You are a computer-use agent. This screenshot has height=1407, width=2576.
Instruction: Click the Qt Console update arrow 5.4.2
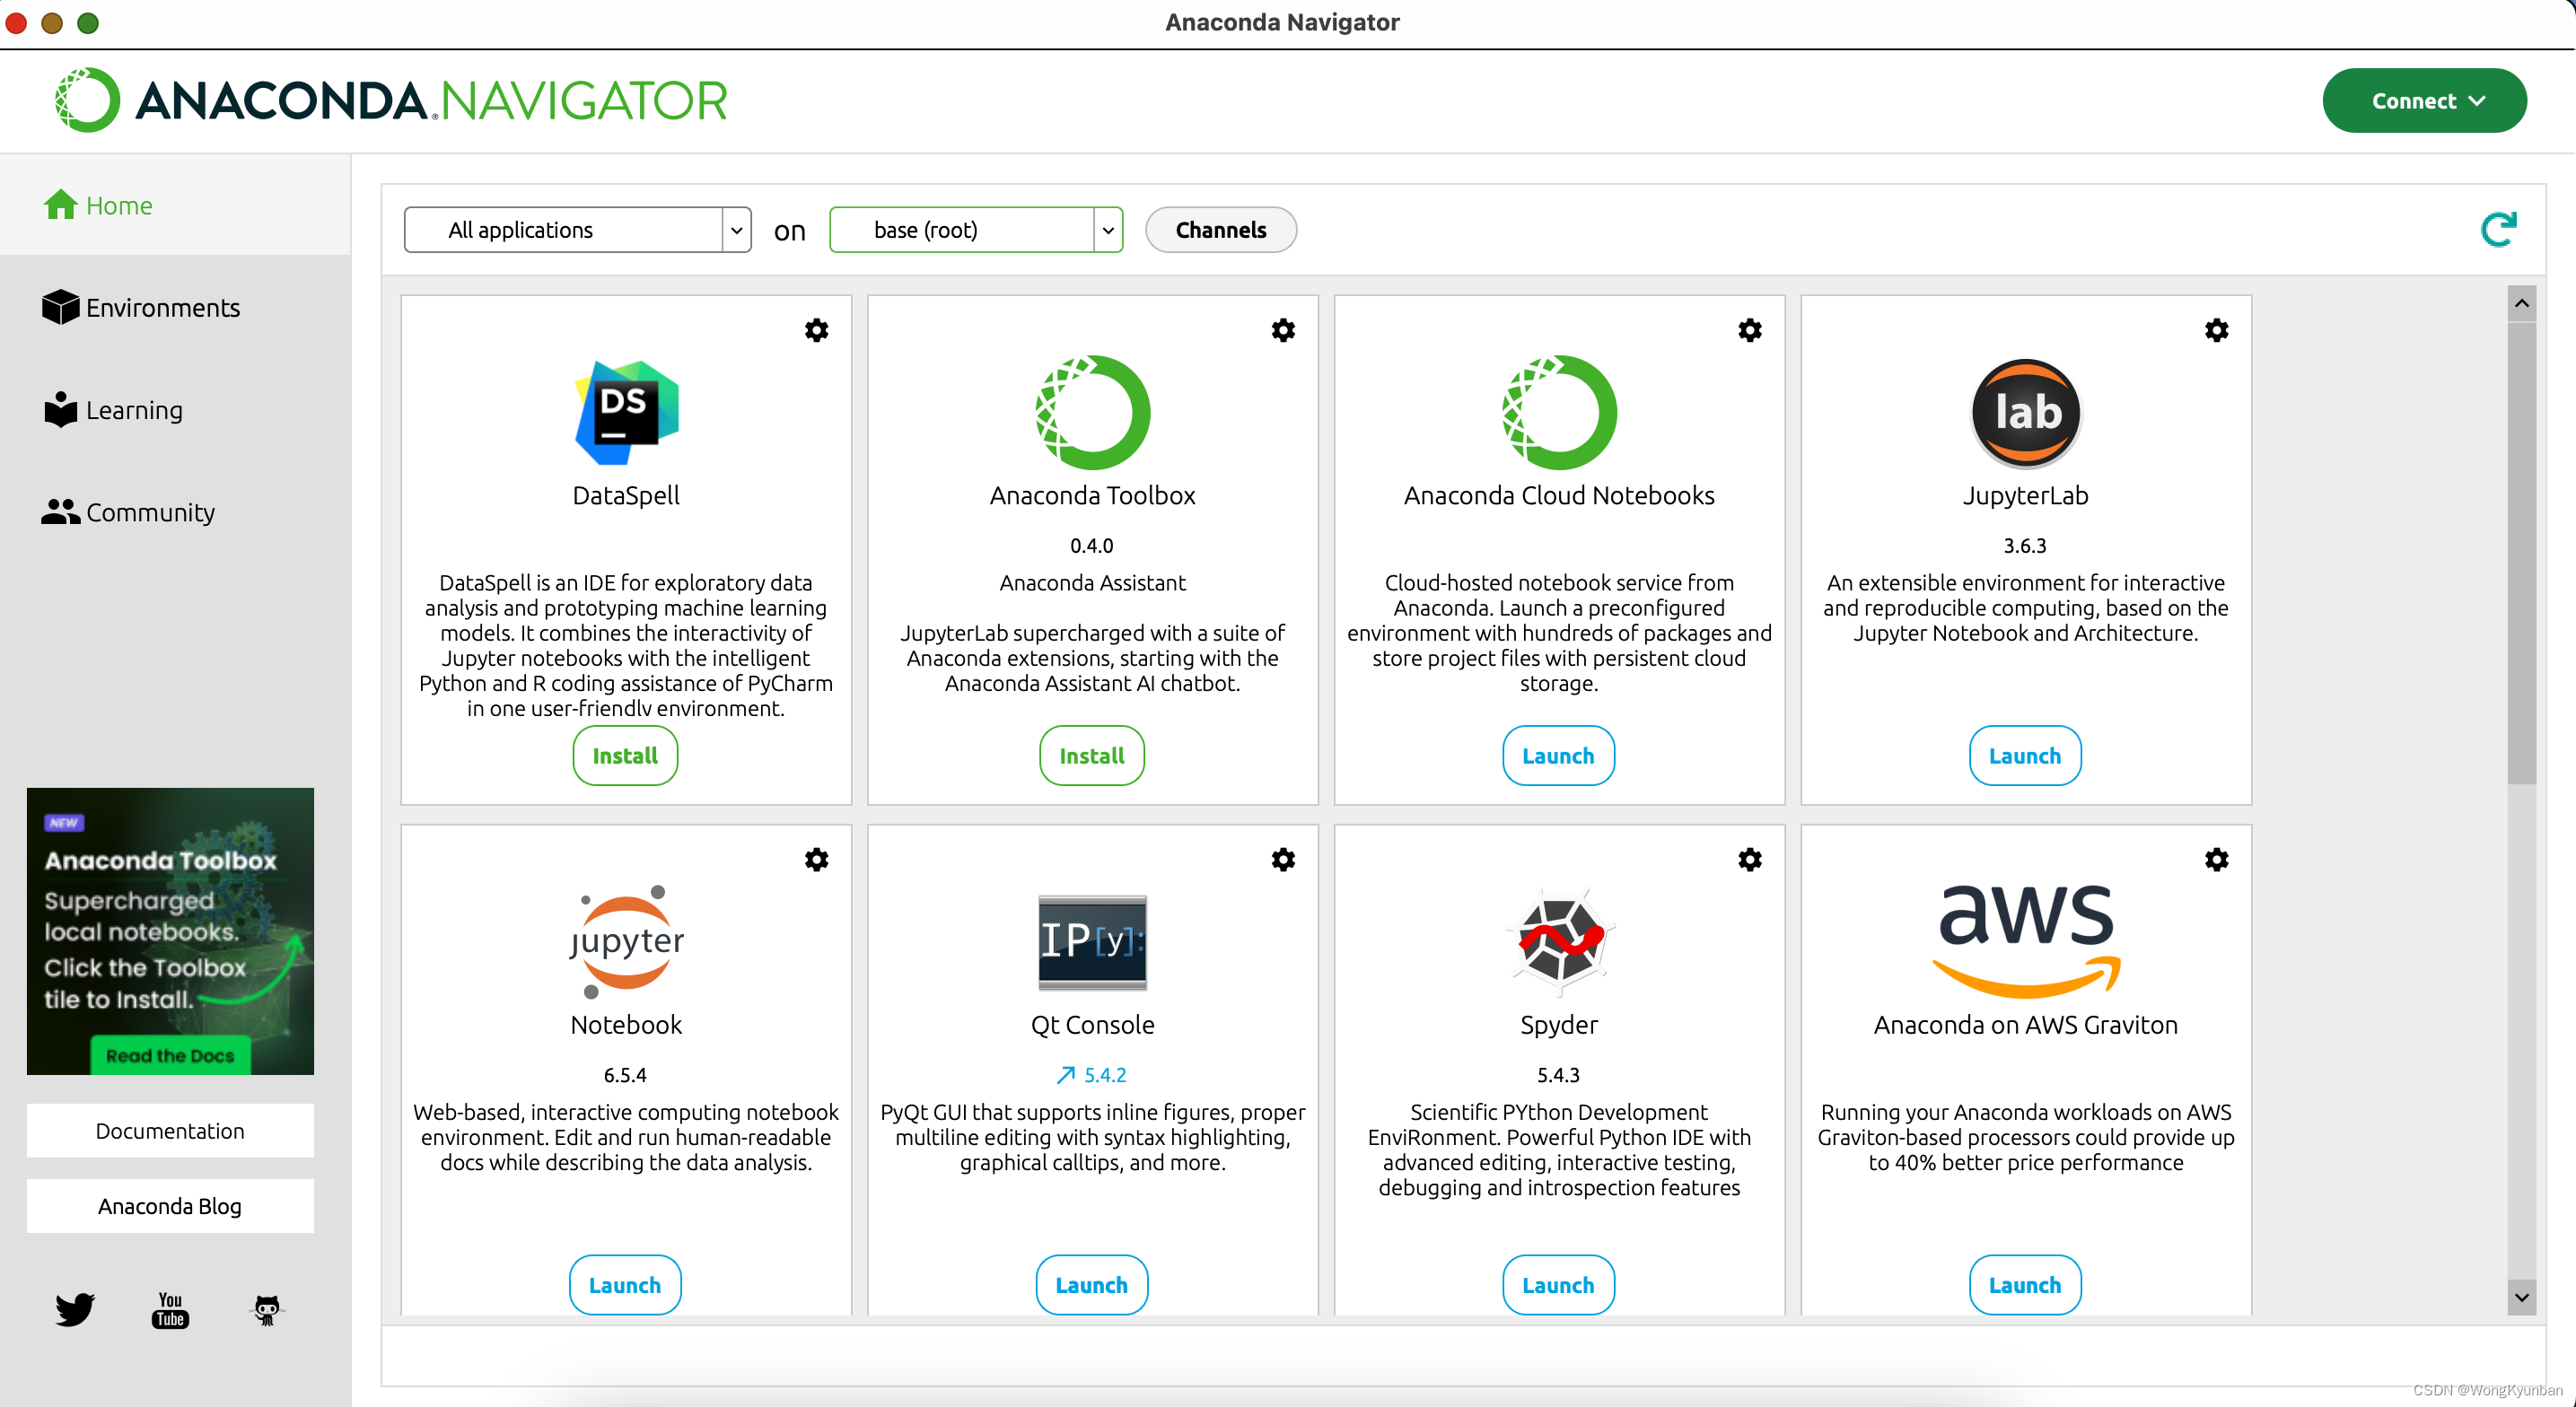1092,1075
